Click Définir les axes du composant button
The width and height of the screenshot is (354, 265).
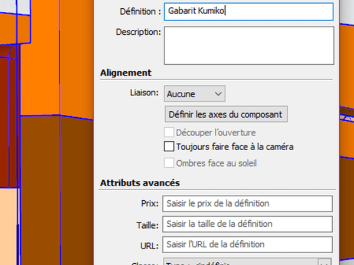[x=225, y=114]
